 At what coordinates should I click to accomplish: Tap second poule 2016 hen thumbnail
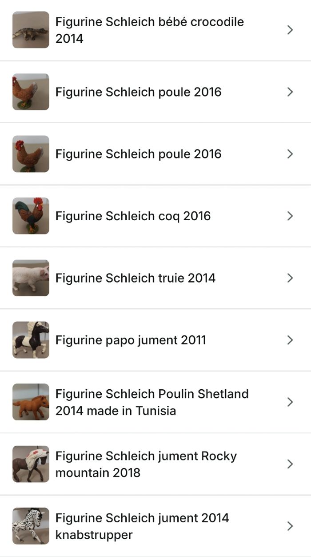point(31,154)
